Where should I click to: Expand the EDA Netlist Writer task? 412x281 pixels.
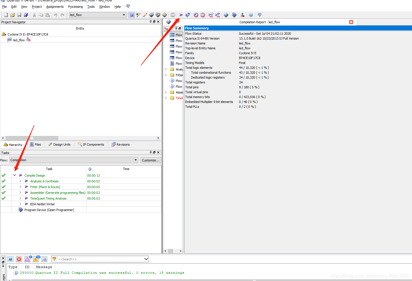pos(20,204)
